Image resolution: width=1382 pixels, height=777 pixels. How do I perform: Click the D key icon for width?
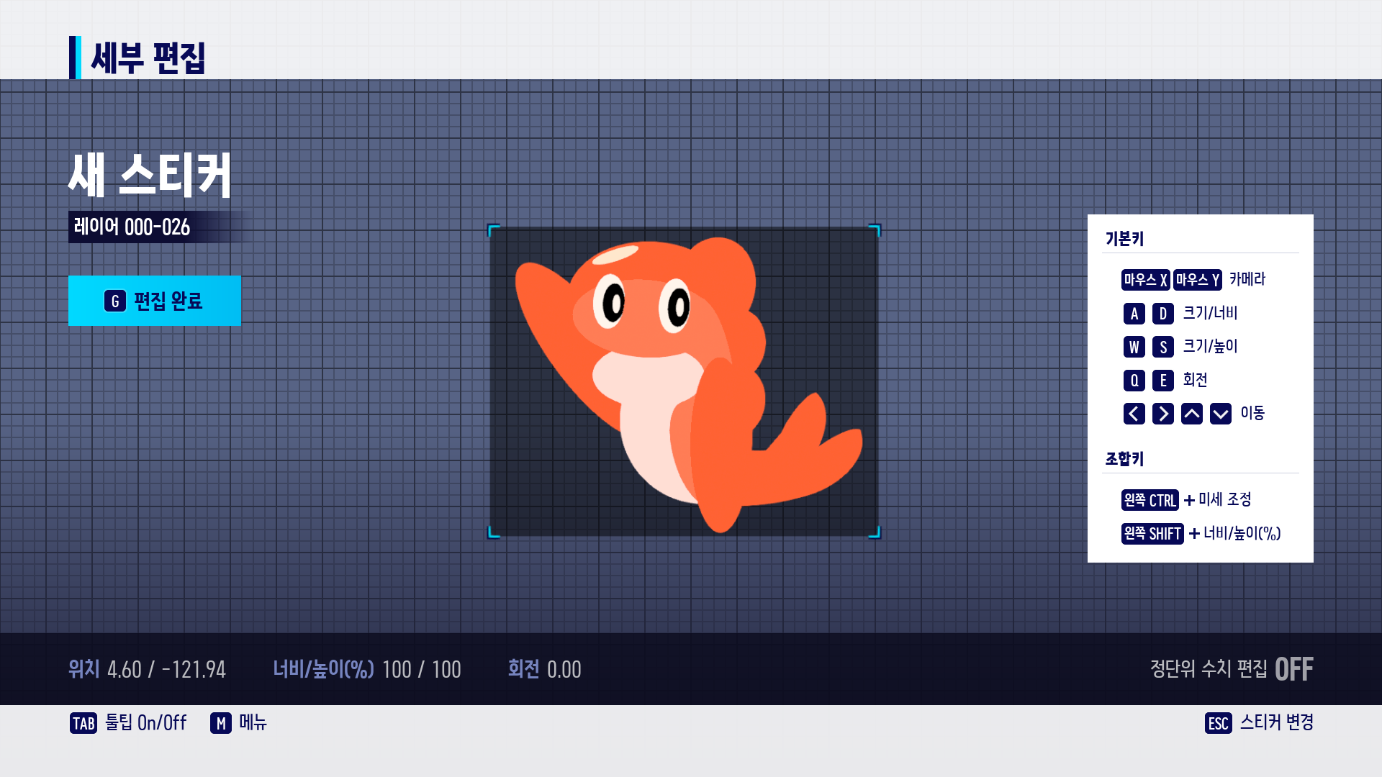(1162, 314)
